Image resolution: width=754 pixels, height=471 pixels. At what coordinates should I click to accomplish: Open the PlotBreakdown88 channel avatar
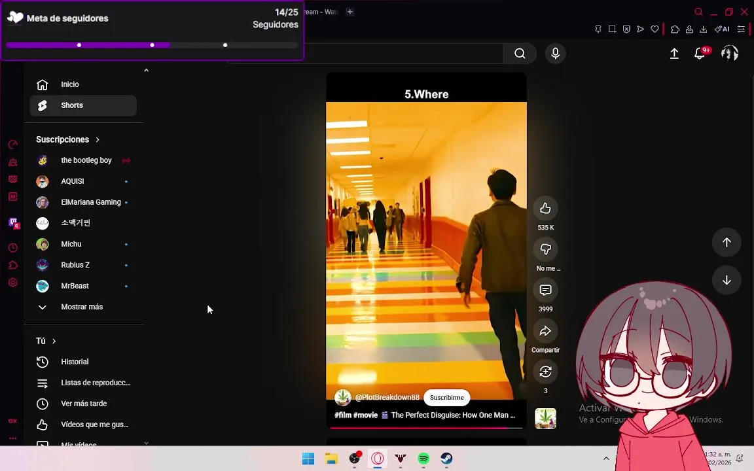[x=343, y=398]
